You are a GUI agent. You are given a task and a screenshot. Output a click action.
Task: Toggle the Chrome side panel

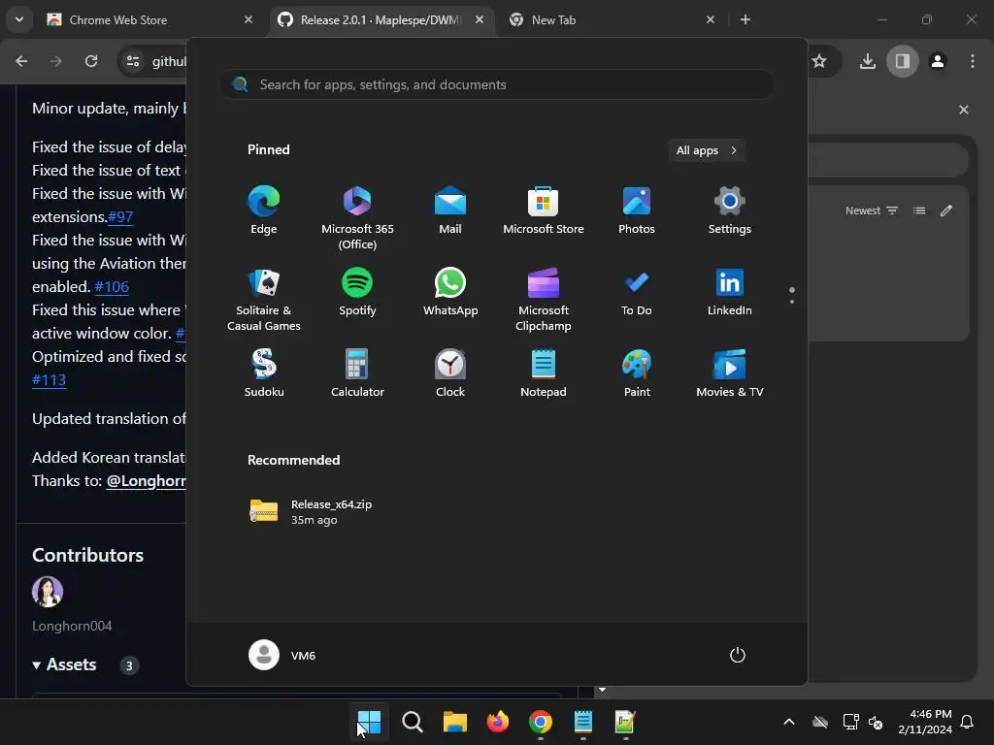tap(903, 61)
